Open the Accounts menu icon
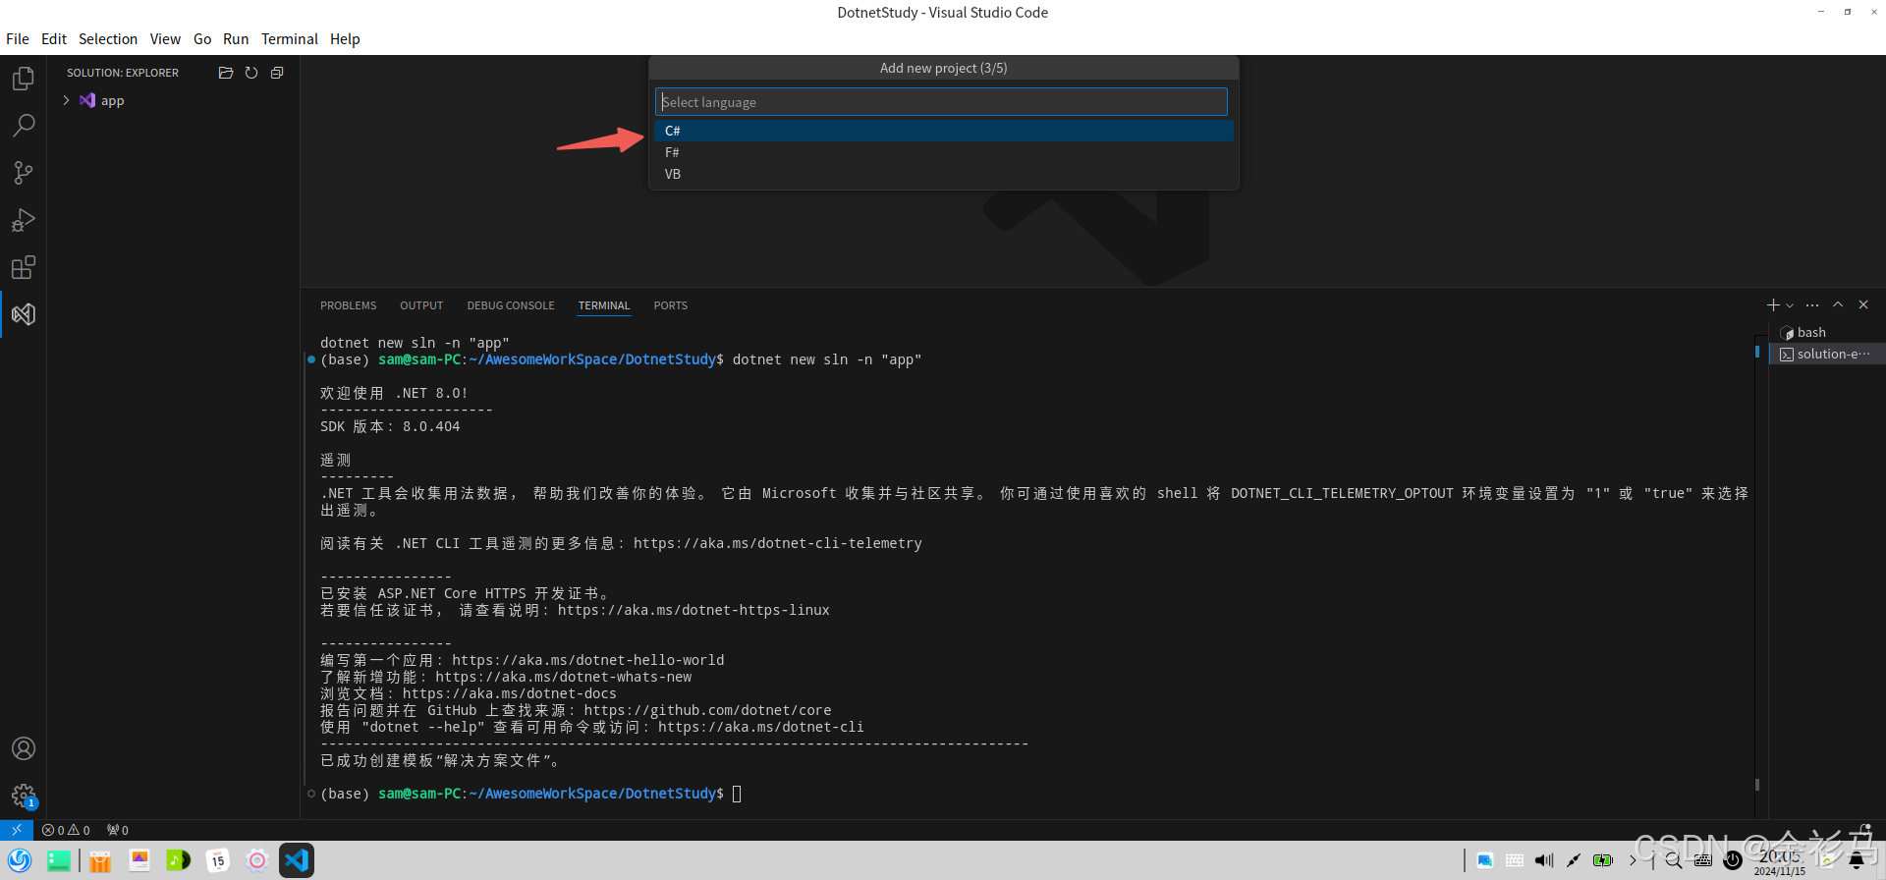 coord(24,748)
